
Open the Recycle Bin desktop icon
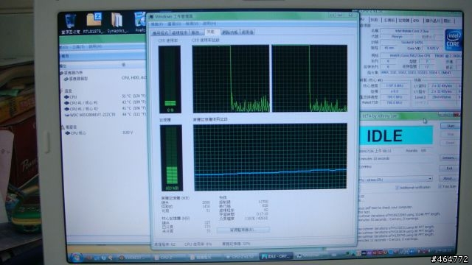pyautogui.click(x=71, y=23)
